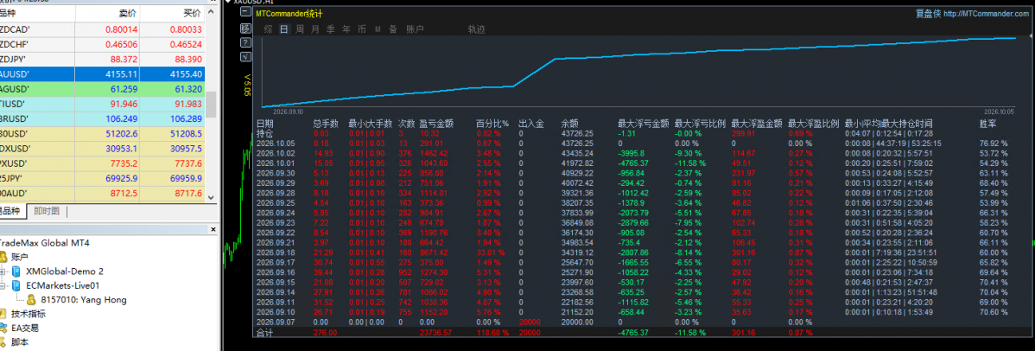
Task: Select the BRUSD row priced 106.249
Action: click(102, 118)
